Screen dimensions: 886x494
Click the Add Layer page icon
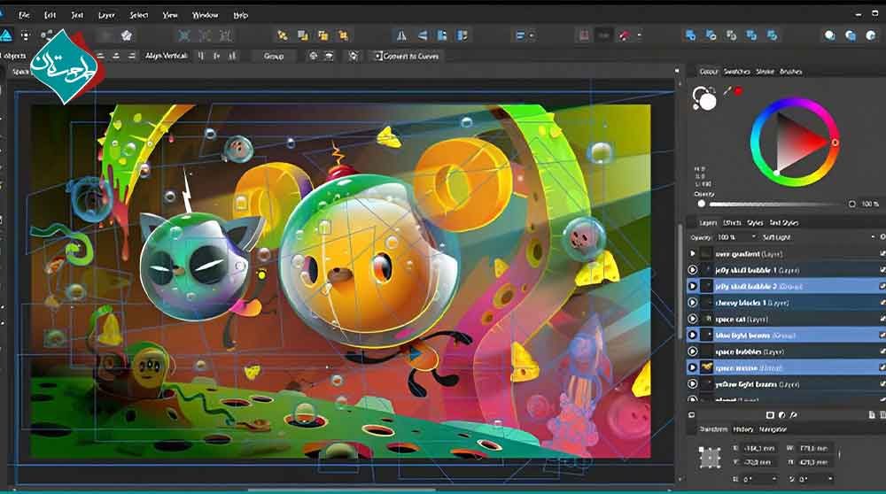coord(872,415)
